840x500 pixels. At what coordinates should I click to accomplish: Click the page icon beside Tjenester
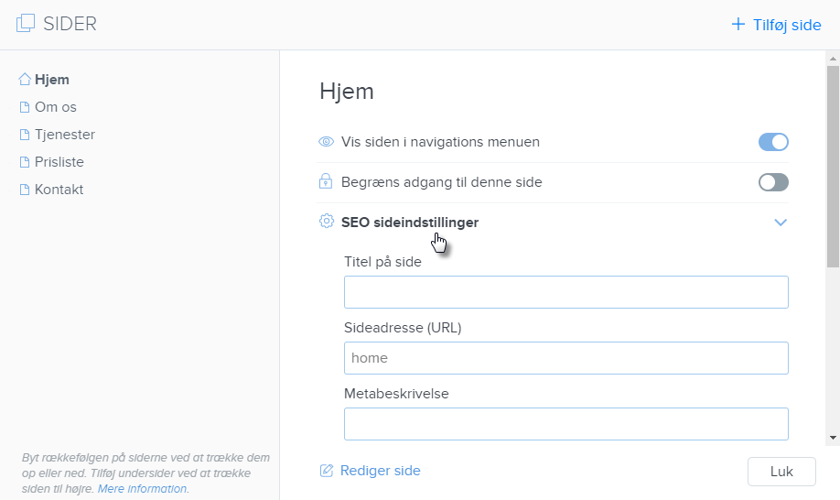[25, 135]
